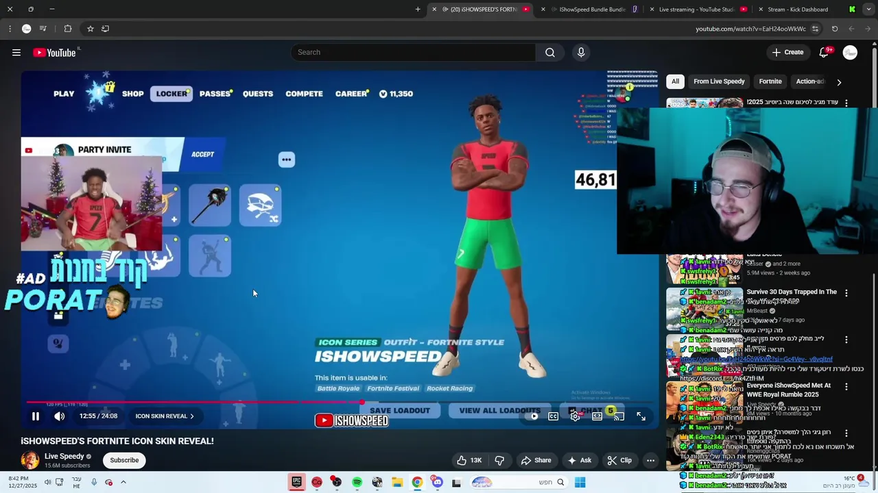Toggle closed captions CC button
Image resolution: width=878 pixels, height=493 pixels.
click(x=553, y=416)
